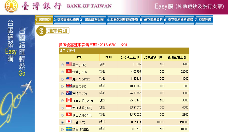Image resolution: width=228 pixels, height=132 pixels.
Task: Click the British flag icon
Action: 69,85
